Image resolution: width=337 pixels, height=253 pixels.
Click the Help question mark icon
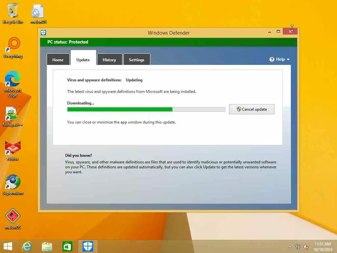pyautogui.click(x=272, y=59)
